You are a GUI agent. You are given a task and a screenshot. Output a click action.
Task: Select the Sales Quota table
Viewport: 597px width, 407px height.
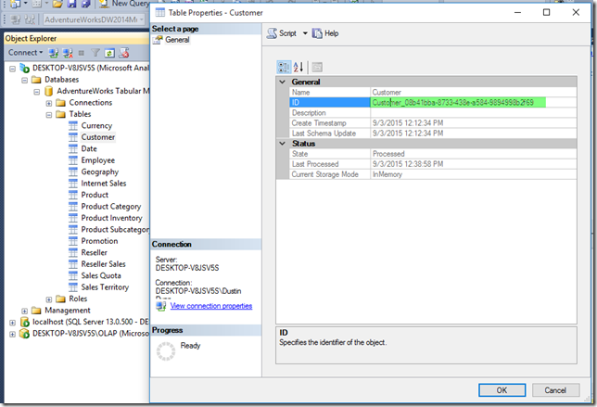[101, 275]
